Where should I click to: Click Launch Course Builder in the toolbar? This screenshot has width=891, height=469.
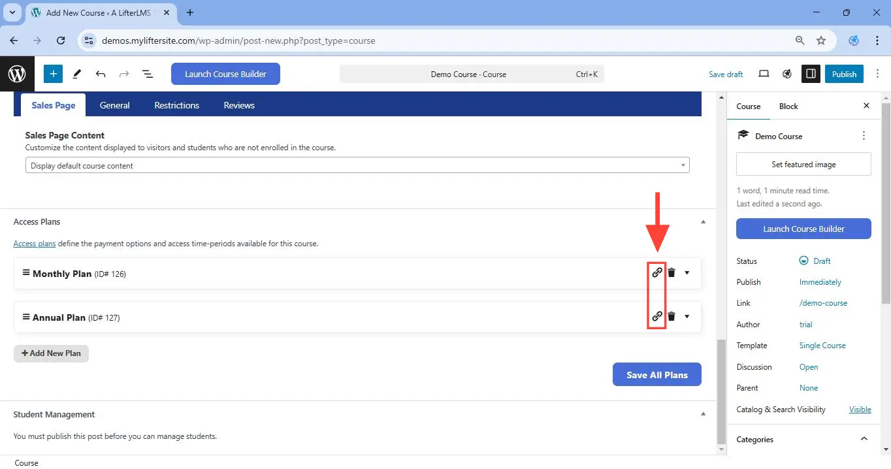225,74
